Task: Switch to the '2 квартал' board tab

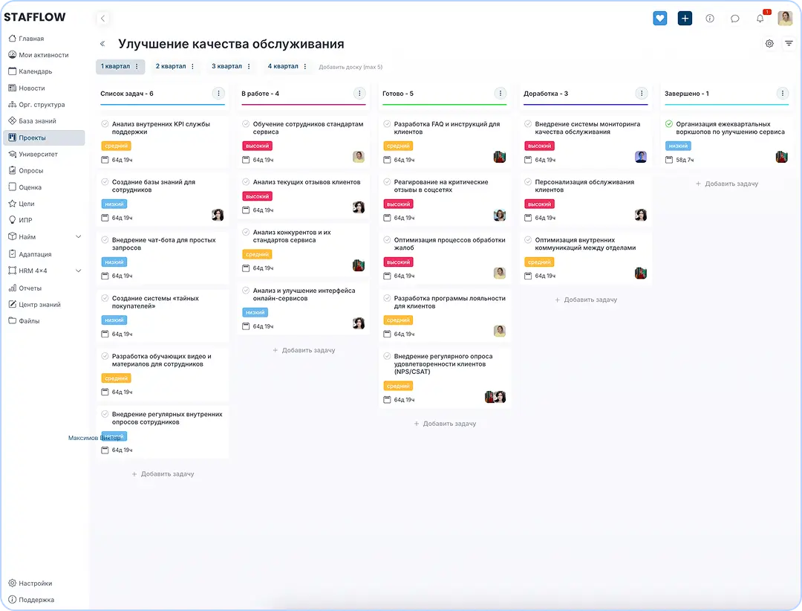Action: click(x=172, y=66)
